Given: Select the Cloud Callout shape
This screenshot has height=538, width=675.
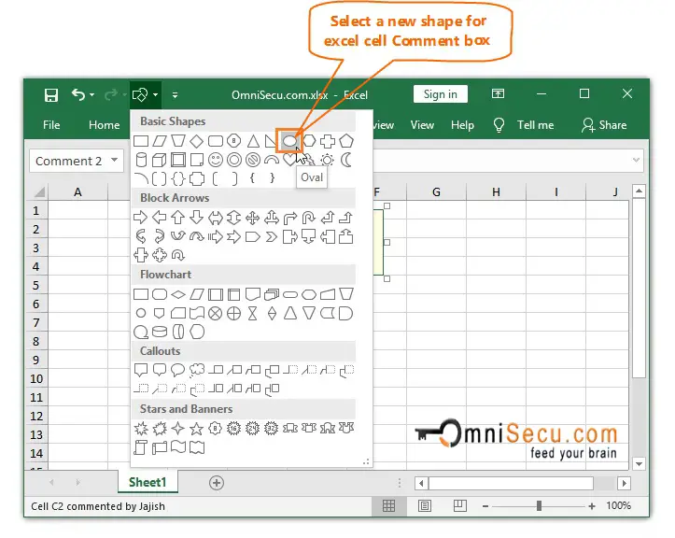Looking at the screenshot, I should 197,370.
